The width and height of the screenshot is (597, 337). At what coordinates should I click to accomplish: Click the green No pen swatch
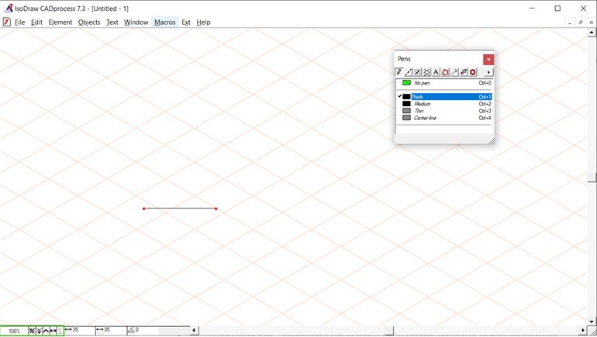(406, 83)
